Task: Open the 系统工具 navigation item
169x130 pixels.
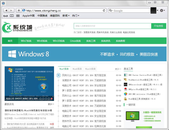Action: [x=91, y=41]
